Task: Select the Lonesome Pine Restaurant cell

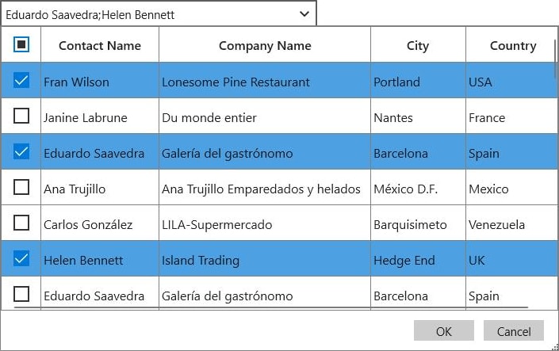Action: point(236,82)
